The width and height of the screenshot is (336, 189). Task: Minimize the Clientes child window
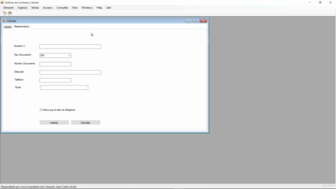pos(188,21)
